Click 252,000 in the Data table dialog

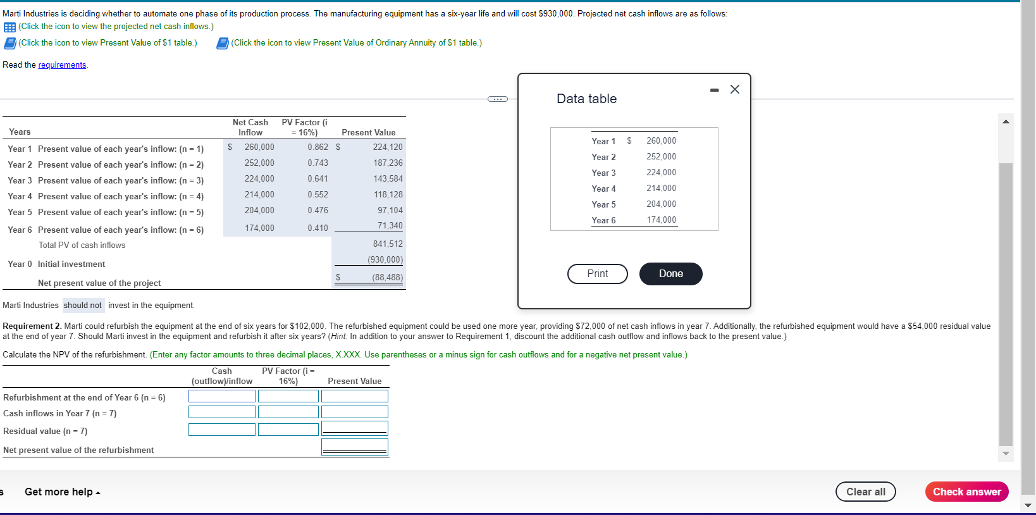point(661,157)
